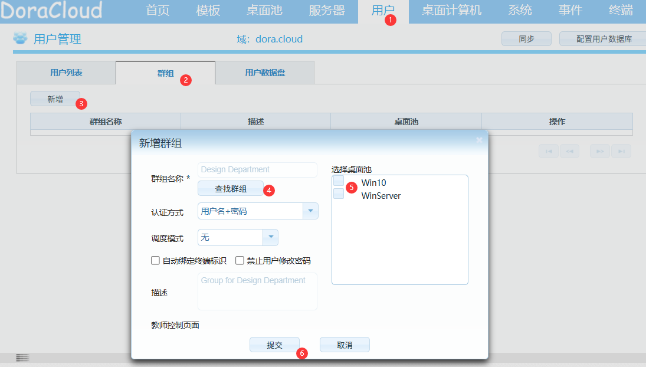Close the 新增群组 dialog with X
Viewport: 646px width, 367px height.
479,140
